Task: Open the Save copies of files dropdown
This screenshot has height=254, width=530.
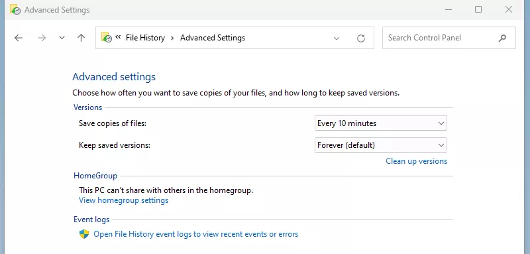Action: [380, 123]
